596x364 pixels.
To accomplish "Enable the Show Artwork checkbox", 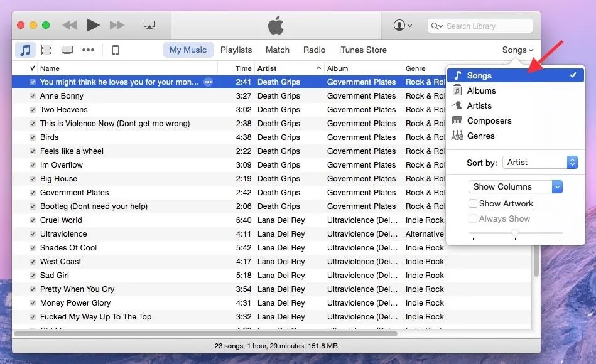I will (473, 204).
